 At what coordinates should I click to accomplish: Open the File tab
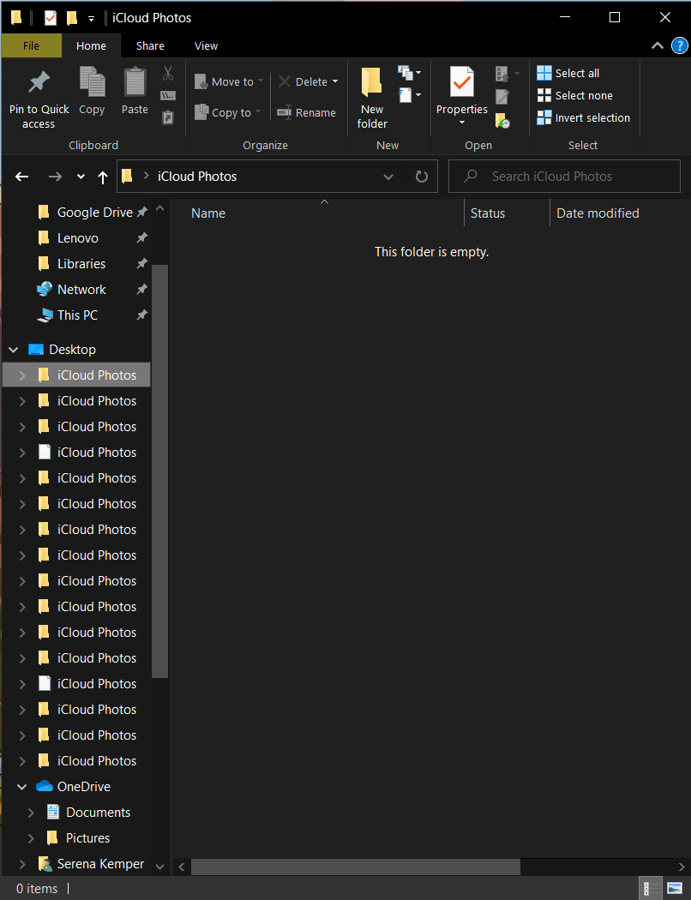[x=31, y=46]
